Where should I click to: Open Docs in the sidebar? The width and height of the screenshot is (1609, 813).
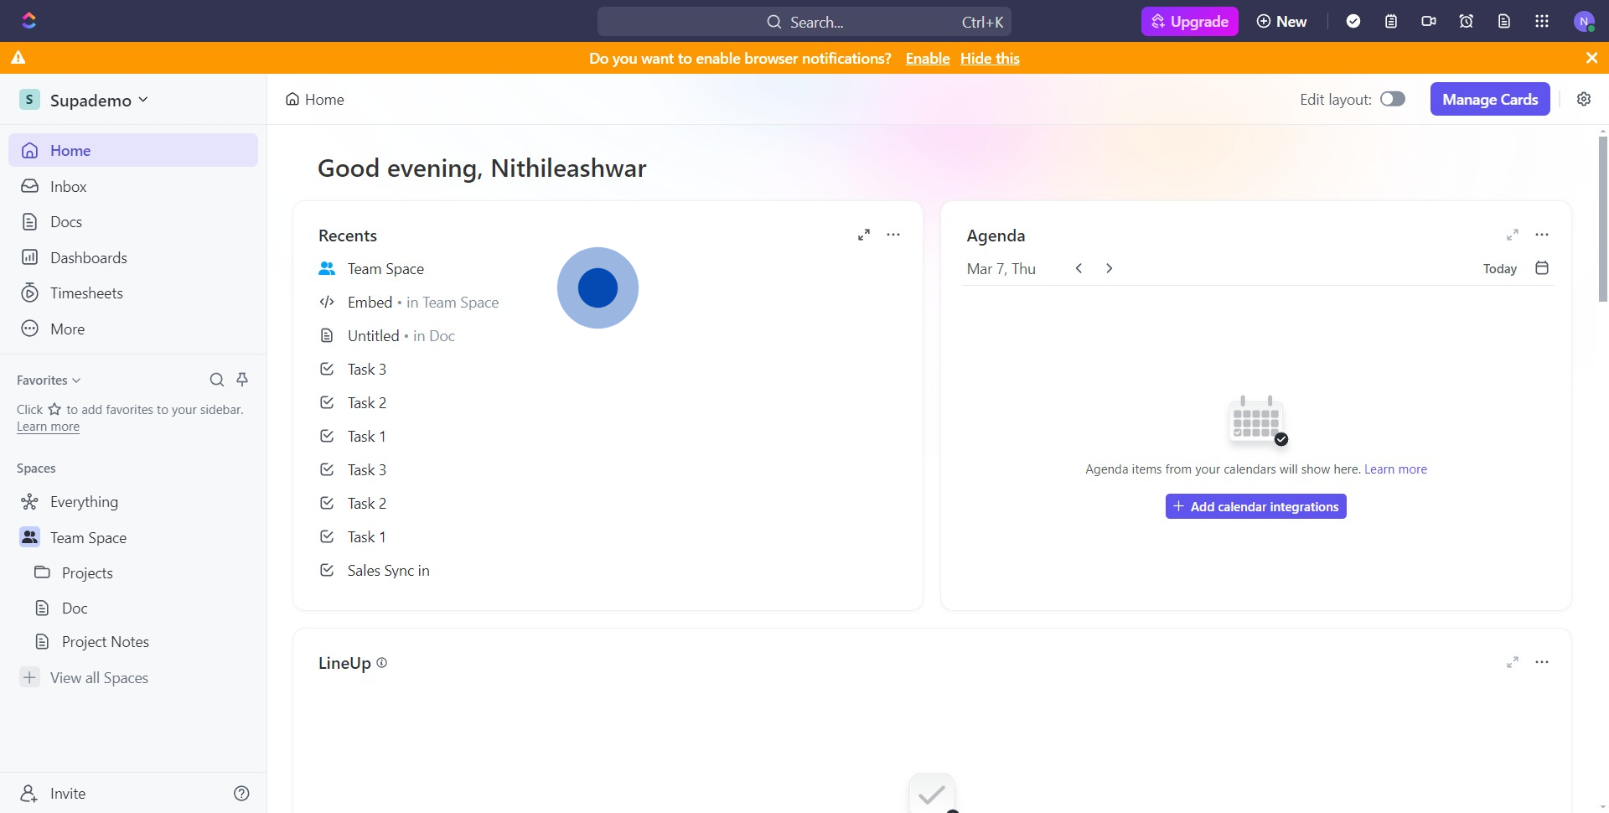[x=133, y=221]
